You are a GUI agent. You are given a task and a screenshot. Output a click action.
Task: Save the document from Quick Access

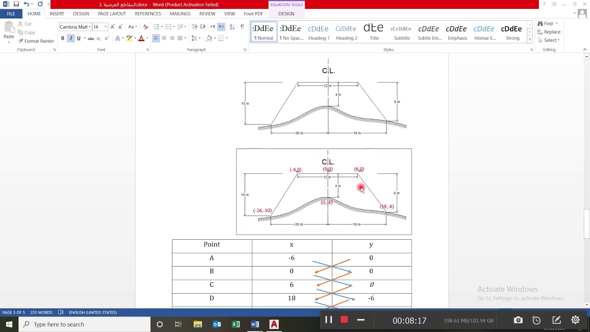(16, 4)
